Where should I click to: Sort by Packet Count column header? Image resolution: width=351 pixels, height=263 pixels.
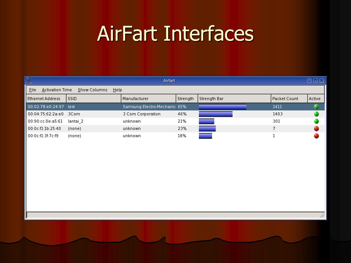pyautogui.click(x=290, y=99)
